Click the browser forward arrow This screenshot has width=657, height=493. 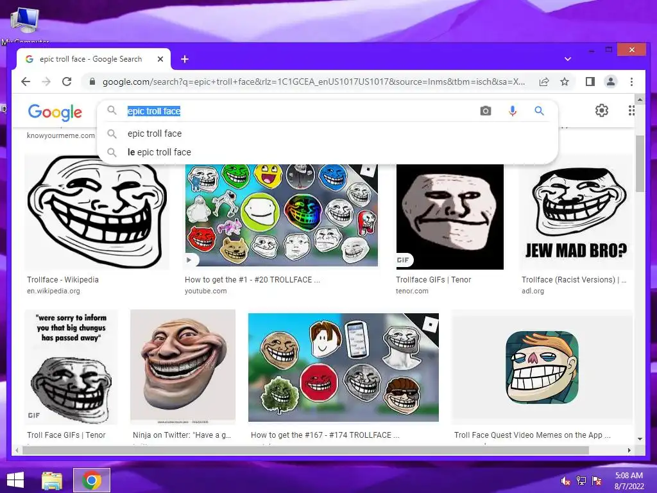46,82
